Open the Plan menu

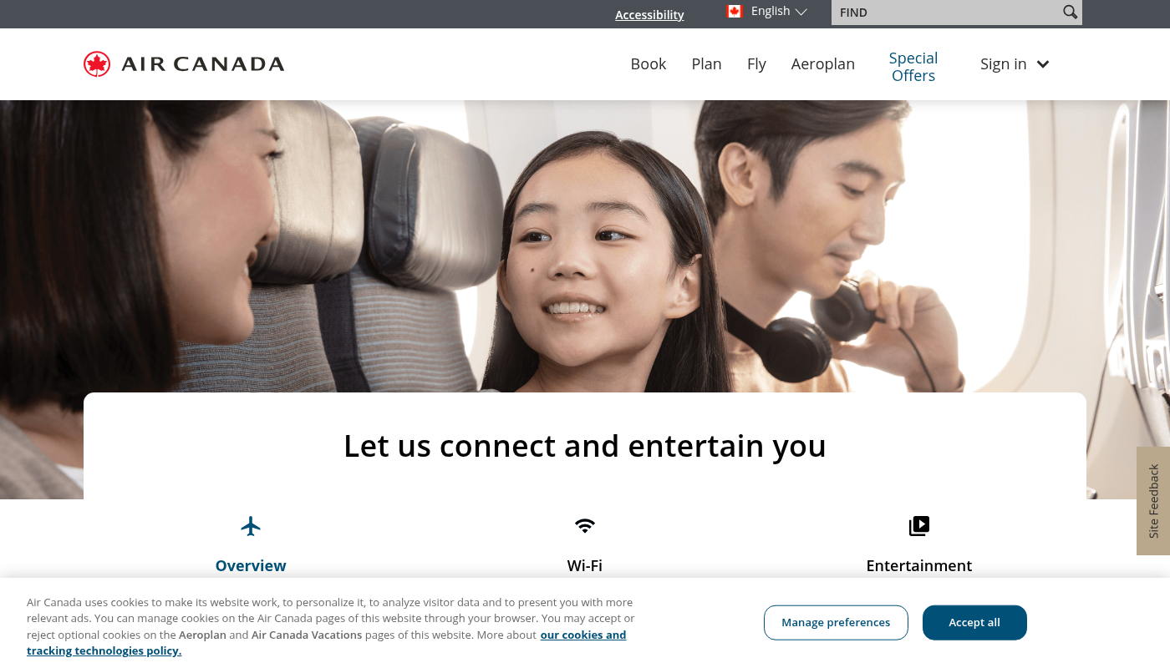pos(706,64)
